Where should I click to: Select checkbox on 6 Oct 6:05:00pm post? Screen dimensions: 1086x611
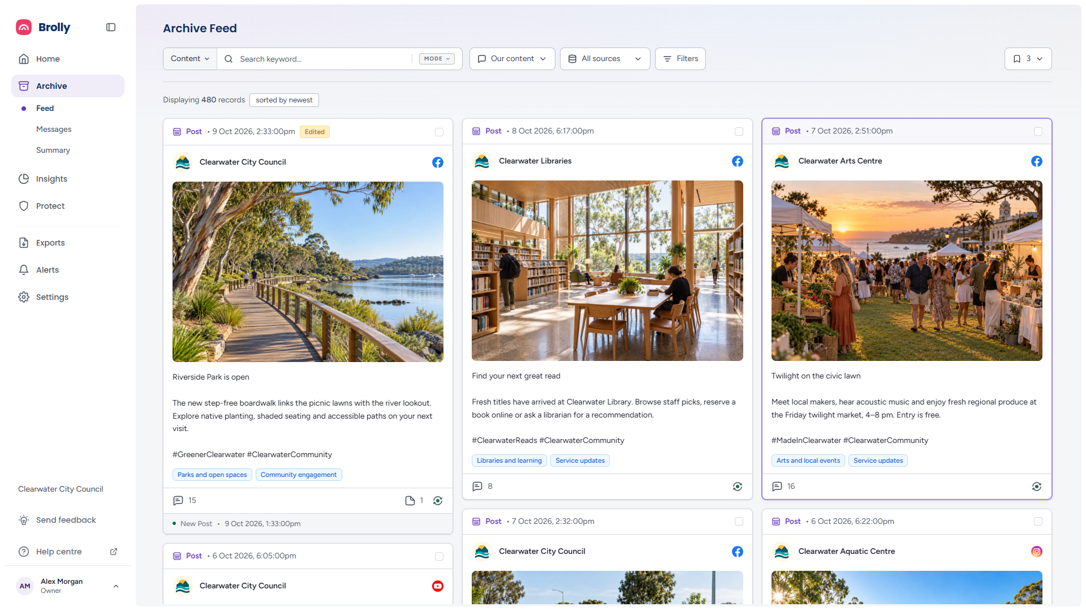coord(439,557)
